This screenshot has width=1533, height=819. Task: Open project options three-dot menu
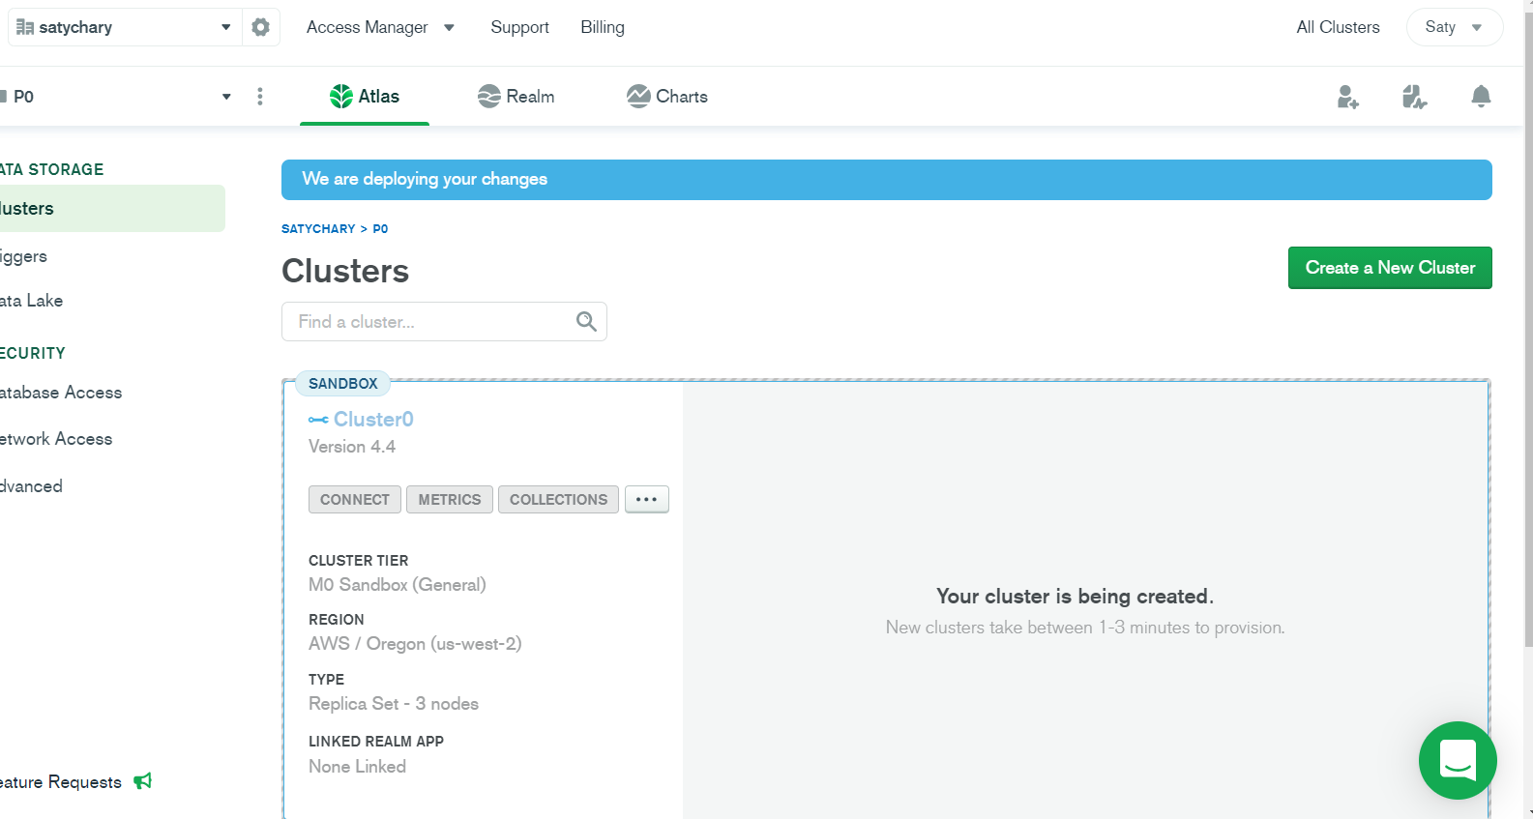pyautogui.click(x=260, y=97)
